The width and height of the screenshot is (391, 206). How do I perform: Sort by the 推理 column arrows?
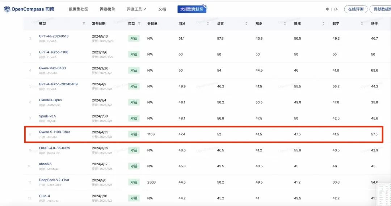click(323, 23)
